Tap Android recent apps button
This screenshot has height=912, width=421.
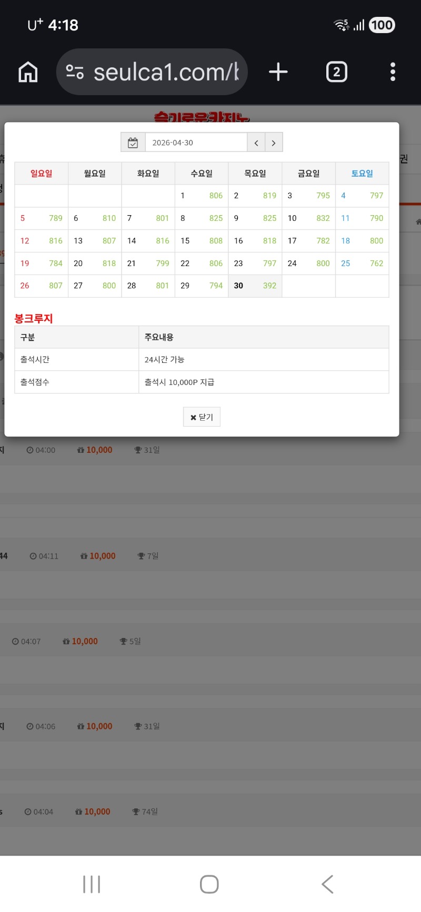point(92,884)
